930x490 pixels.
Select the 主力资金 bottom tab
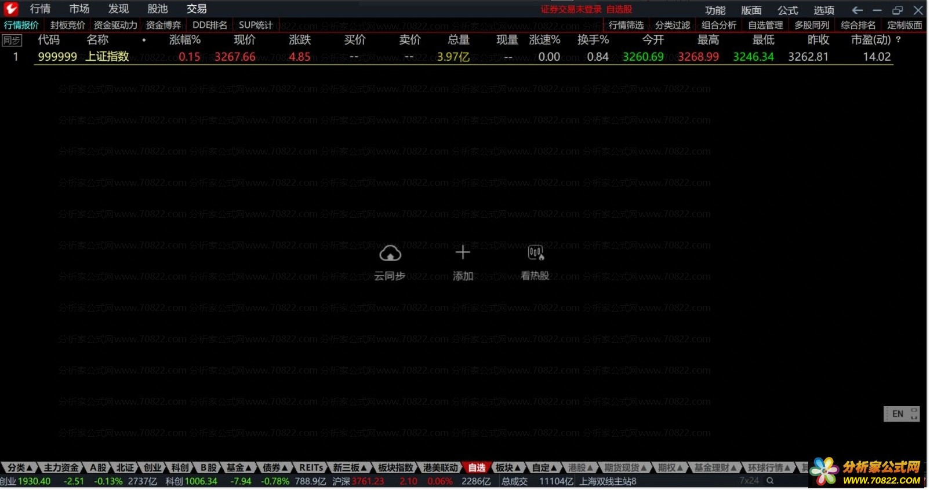pyautogui.click(x=61, y=467)
